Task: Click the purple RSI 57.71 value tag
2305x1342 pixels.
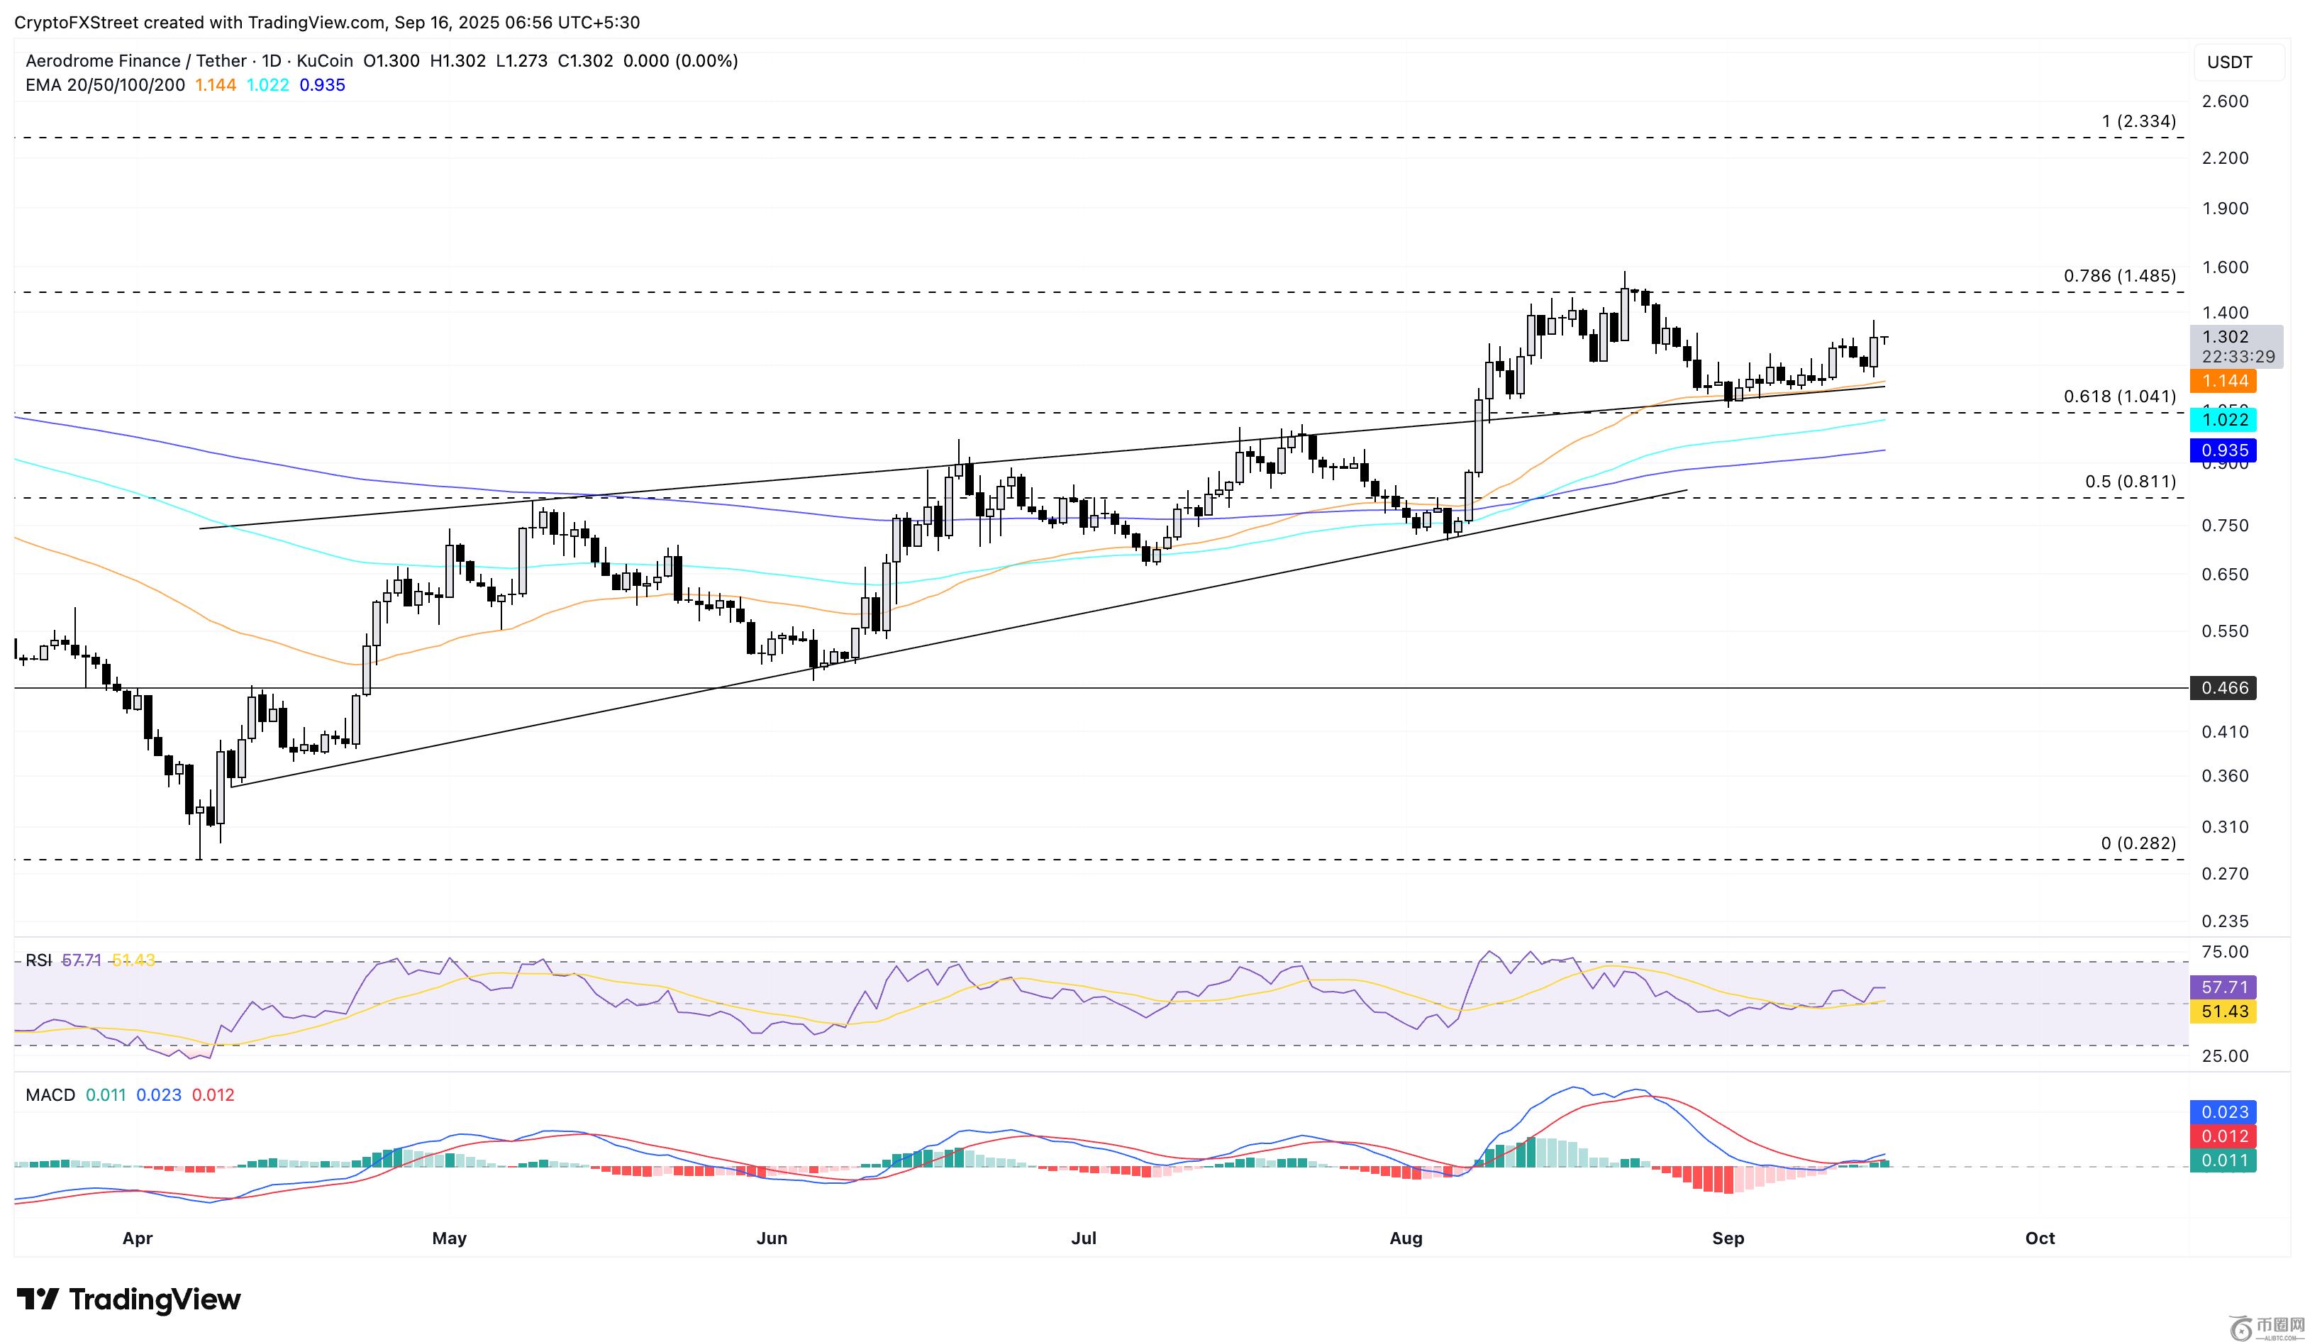Action: coord(2223,987)
